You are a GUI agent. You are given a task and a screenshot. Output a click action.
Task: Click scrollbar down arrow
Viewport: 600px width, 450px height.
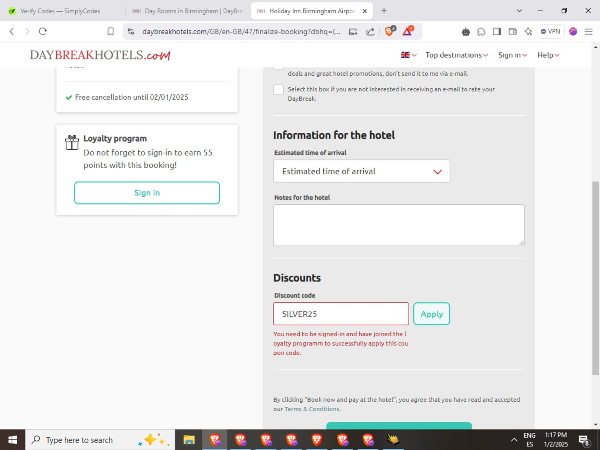(596, 425)
